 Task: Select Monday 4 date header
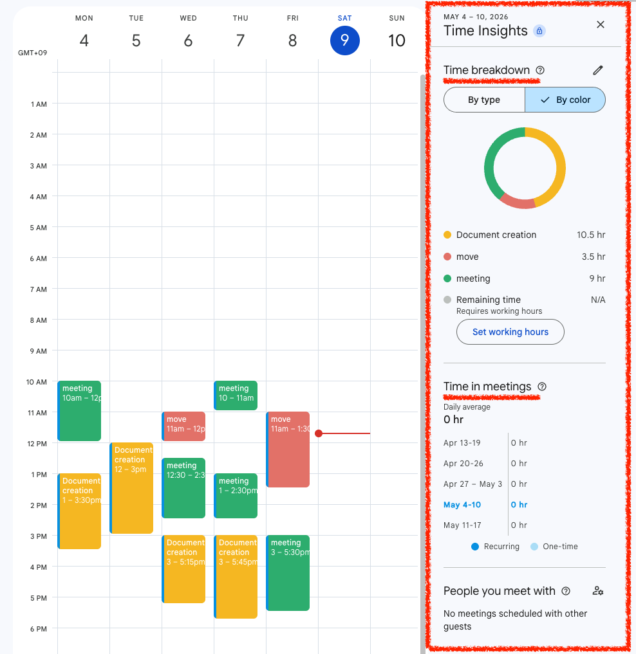pyautogui.click(x=84, y=41)
